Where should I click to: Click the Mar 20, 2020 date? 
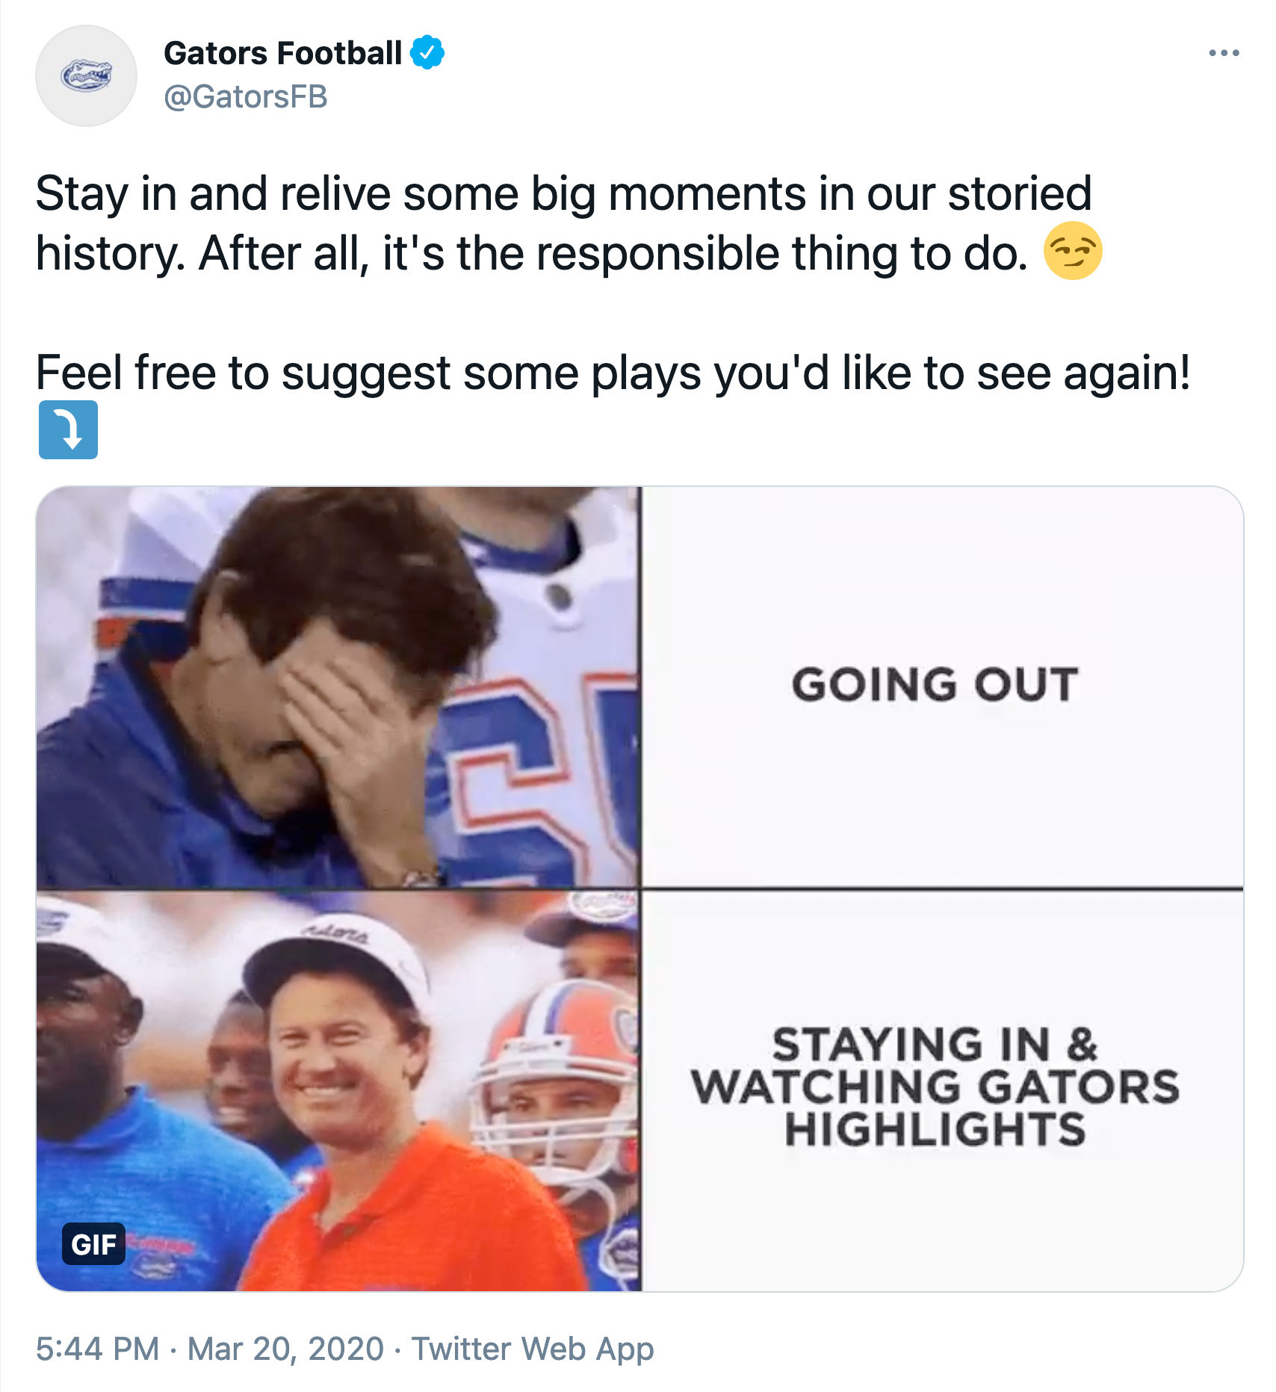[x=285, y=1349]
